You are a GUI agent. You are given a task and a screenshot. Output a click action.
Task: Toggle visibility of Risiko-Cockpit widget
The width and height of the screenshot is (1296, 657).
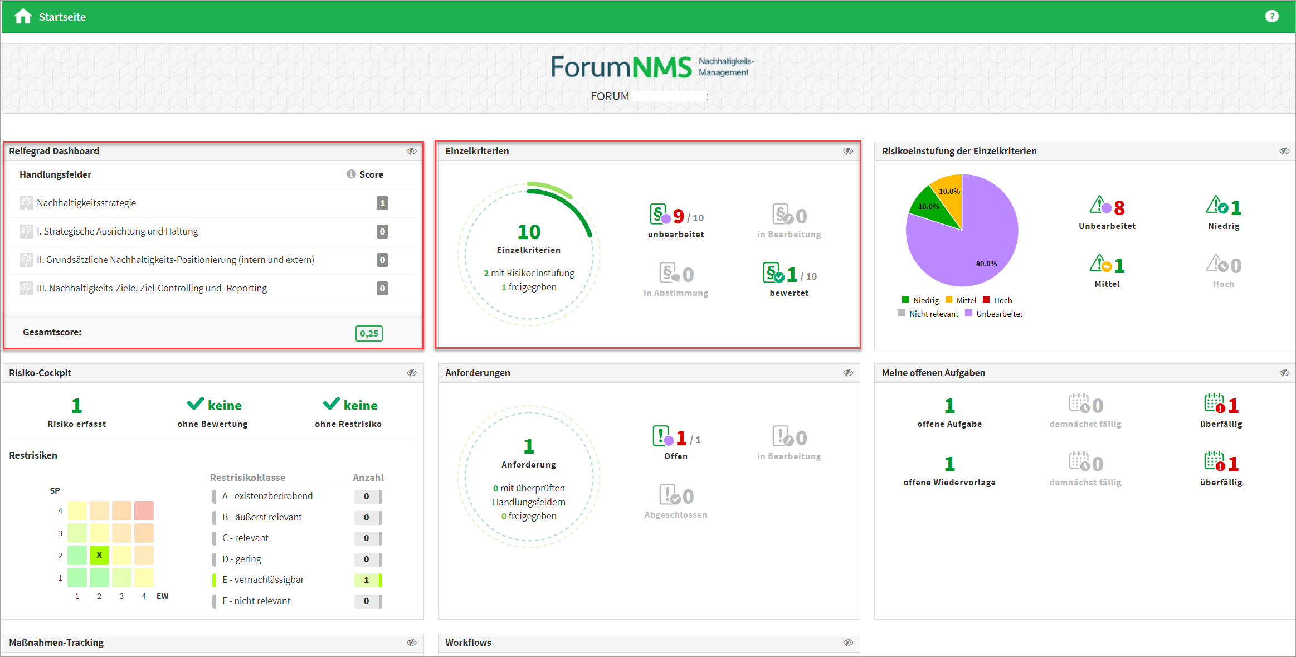click(x=412, y=373)
